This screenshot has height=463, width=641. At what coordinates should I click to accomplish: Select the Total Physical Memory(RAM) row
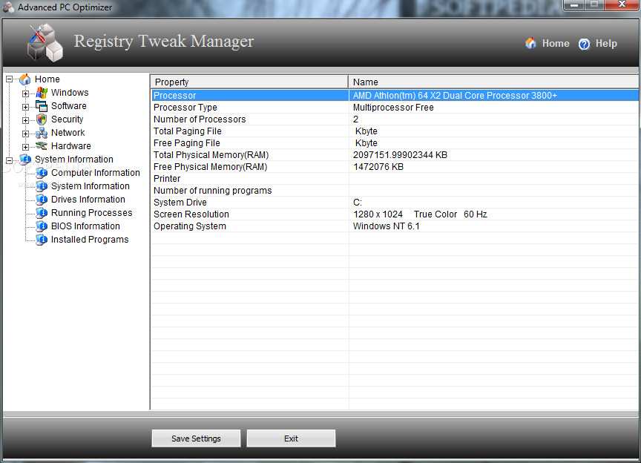click(395, 154)
